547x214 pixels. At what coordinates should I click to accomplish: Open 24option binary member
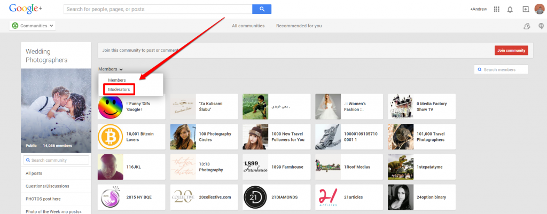tap(422, 197)
